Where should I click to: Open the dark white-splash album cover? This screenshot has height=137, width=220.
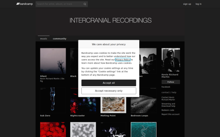(113, 129)
